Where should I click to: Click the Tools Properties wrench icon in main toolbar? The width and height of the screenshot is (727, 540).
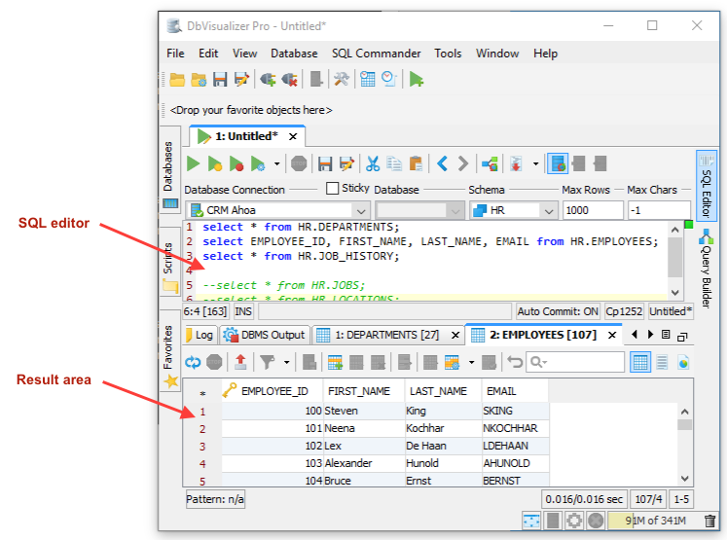point(342,80)
